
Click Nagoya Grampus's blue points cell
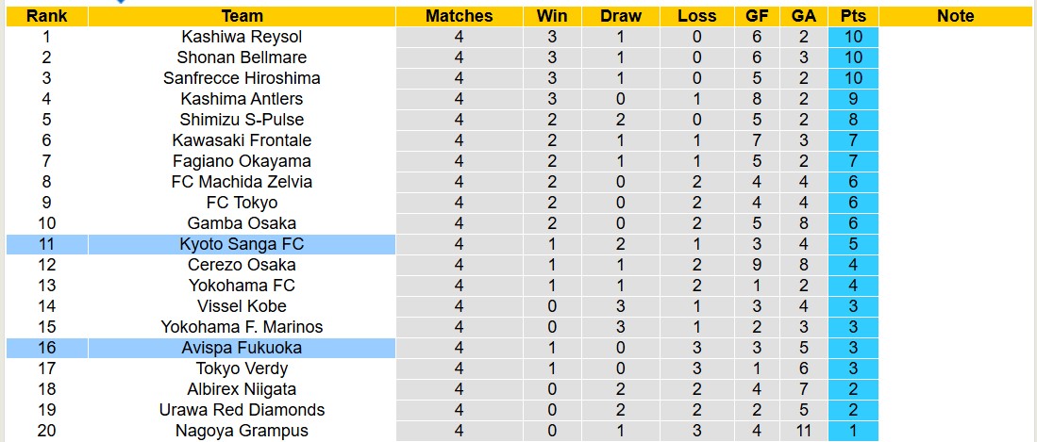click(853, 431)
